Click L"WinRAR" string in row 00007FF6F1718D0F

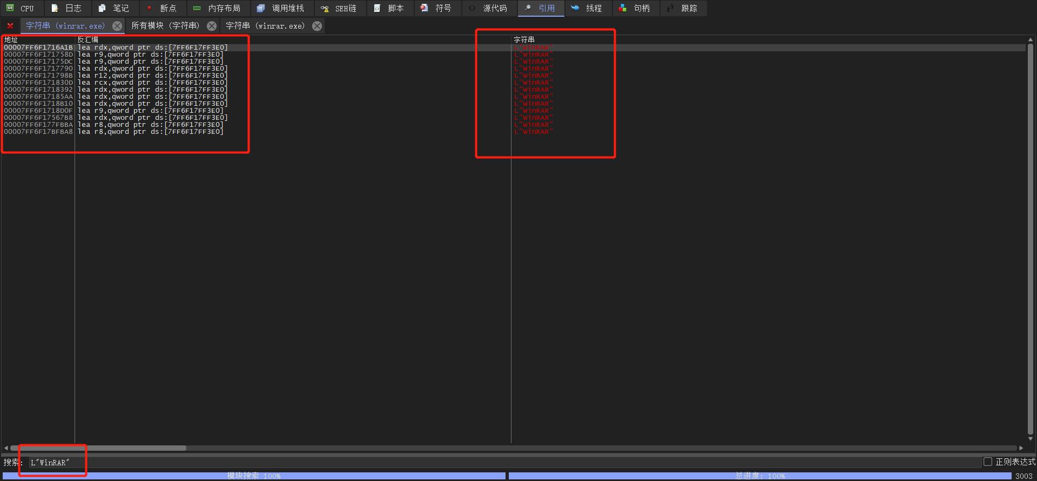pyautogui.click(x=534, y=111)
